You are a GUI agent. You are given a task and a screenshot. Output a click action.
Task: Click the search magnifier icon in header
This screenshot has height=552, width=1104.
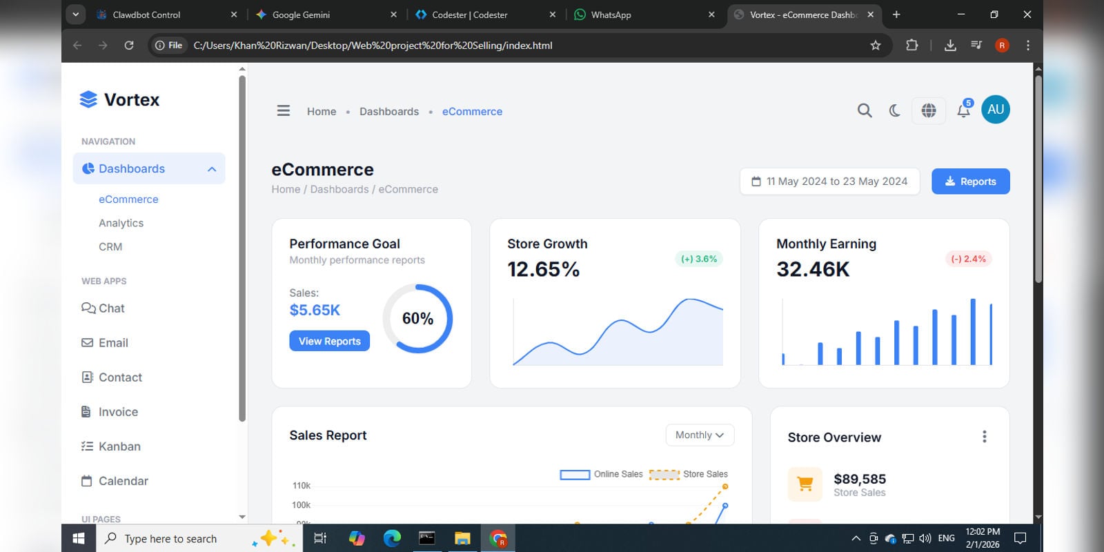click(864, 110)
